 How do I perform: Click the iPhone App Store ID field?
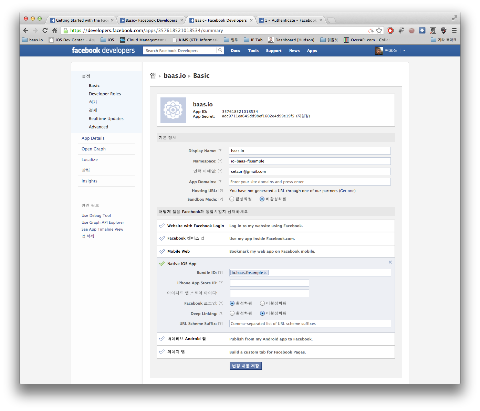[x=270, y=283]
